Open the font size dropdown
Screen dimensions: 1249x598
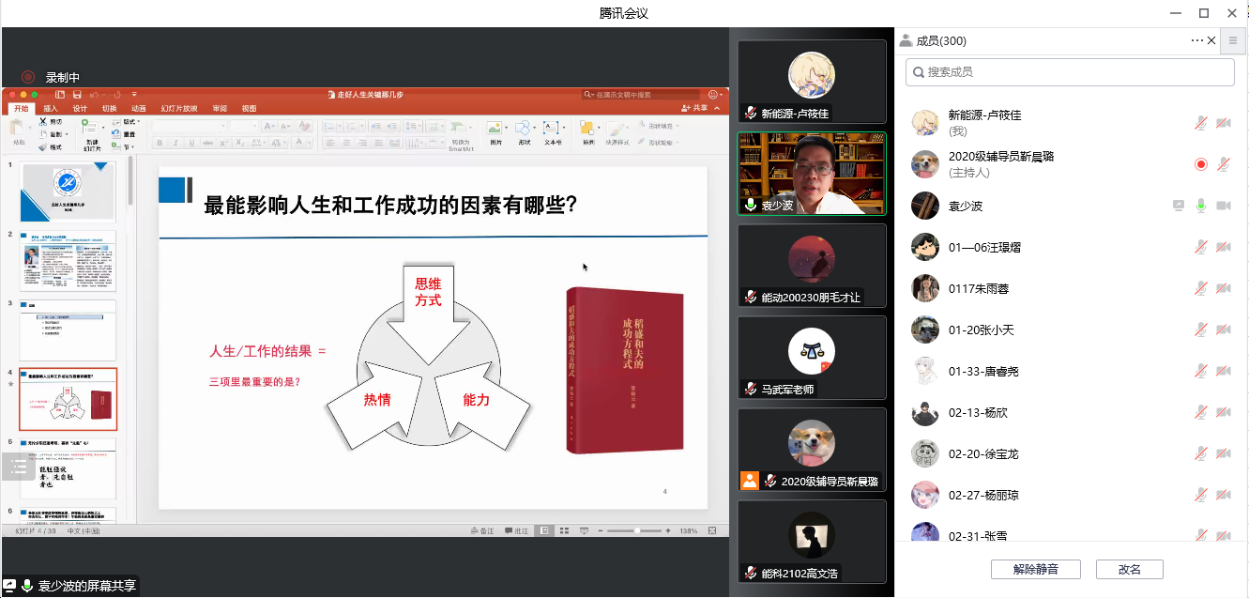(x=254, y=125)
